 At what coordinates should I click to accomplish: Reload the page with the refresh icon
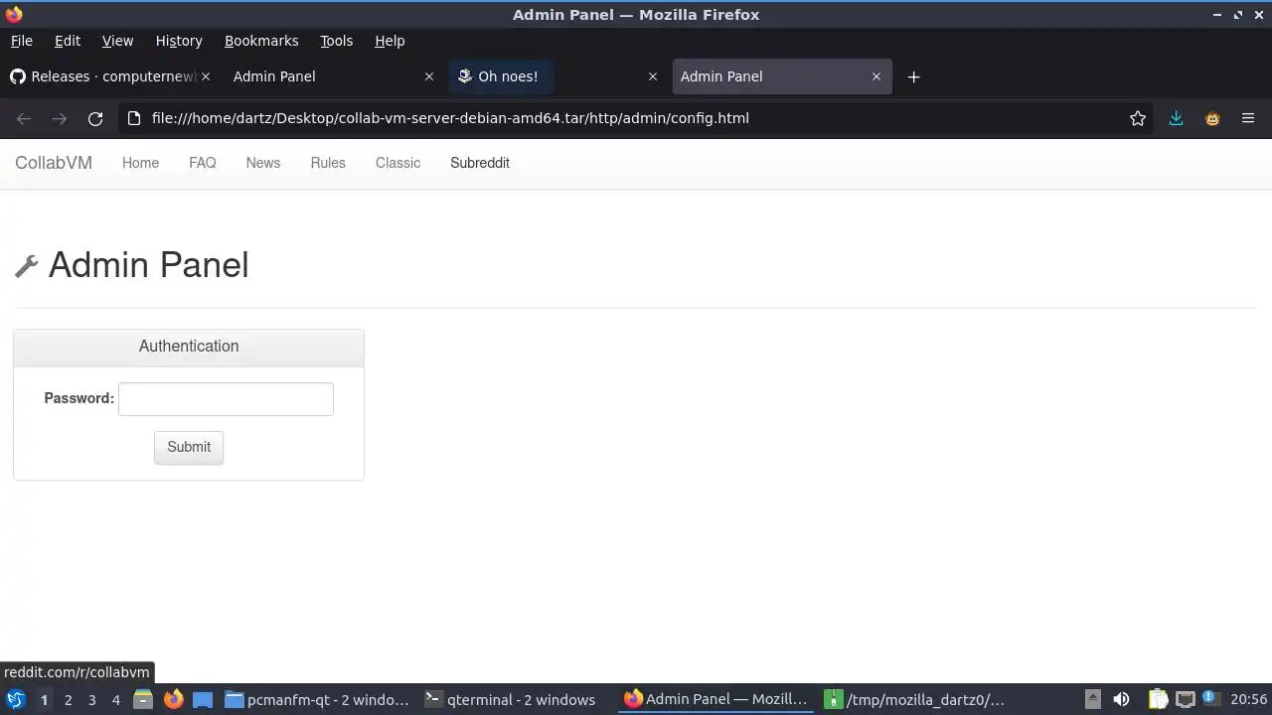[95, 118]
